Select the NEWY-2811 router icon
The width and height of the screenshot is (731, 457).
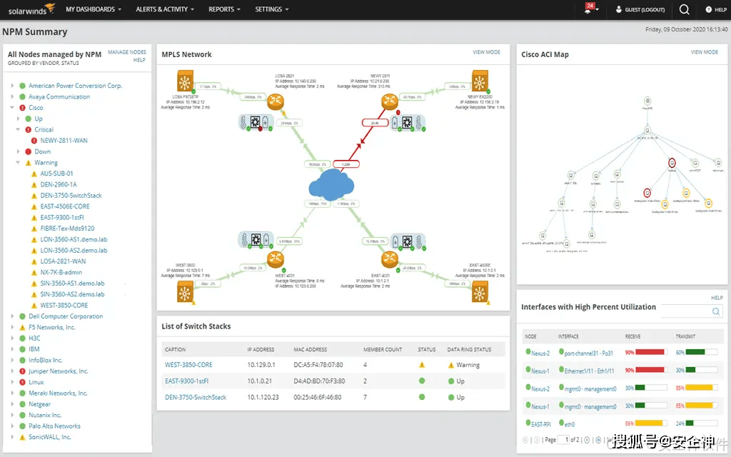click(x=389, y=101)
